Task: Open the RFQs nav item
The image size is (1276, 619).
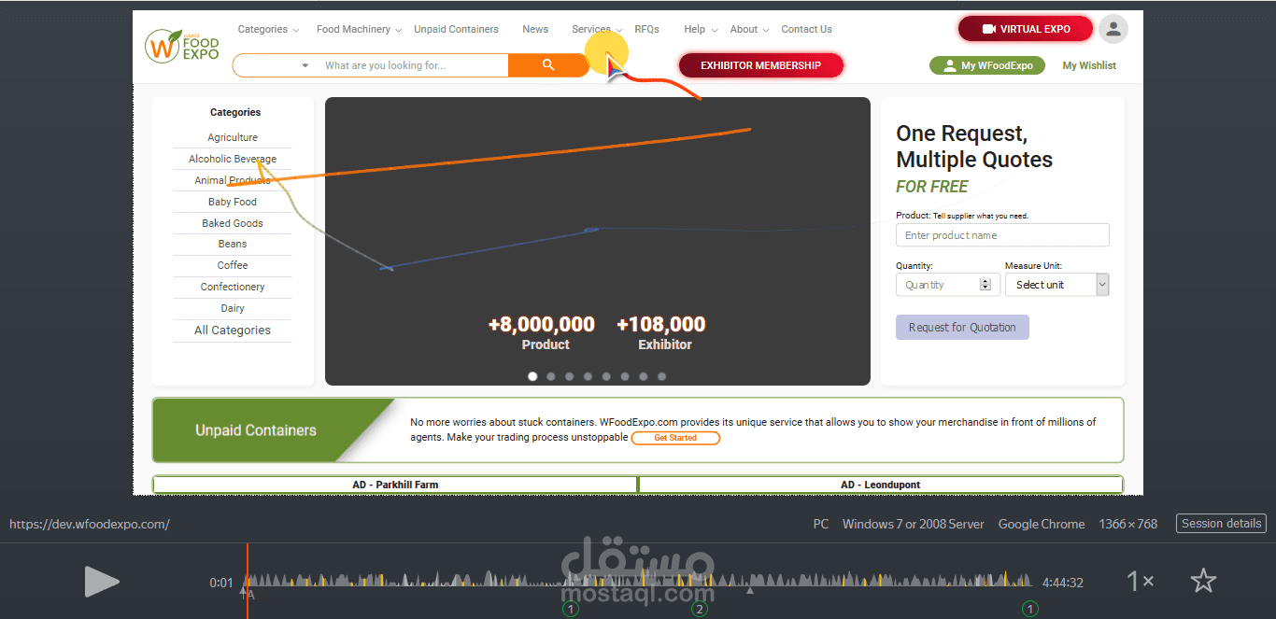Action: (646, 29)
